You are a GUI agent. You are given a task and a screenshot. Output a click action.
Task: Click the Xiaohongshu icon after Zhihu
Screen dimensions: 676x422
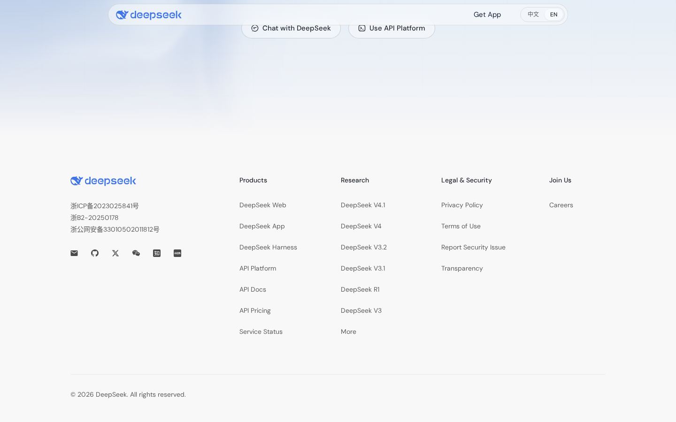177,253
